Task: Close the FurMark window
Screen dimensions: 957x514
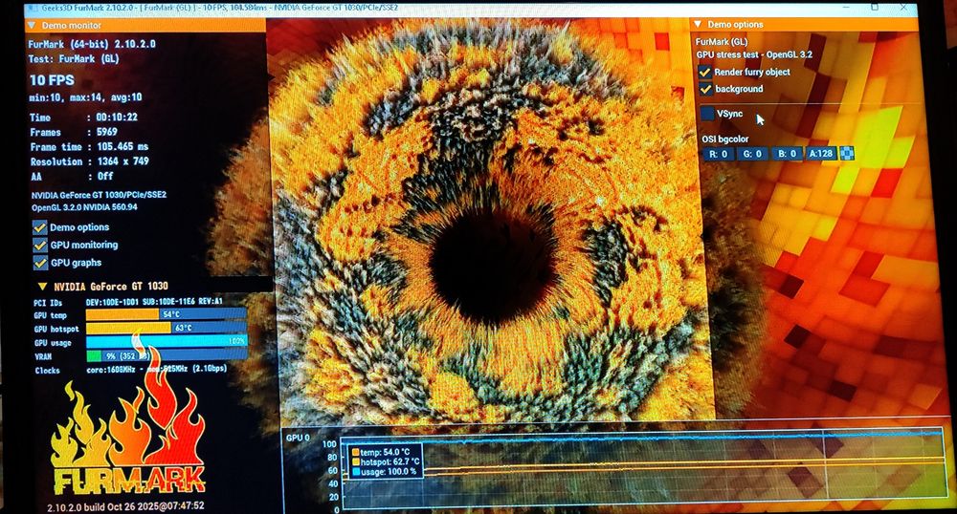Action: pyautogui.click(x=902, y=8)
